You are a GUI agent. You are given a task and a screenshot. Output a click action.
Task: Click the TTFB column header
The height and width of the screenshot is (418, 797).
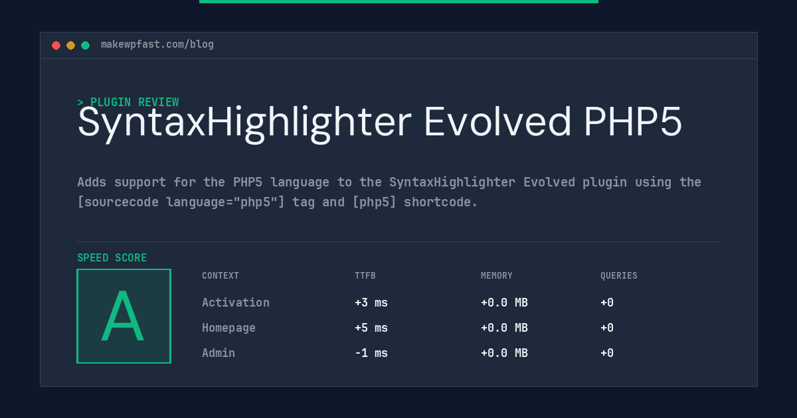[x=365, y=276]
